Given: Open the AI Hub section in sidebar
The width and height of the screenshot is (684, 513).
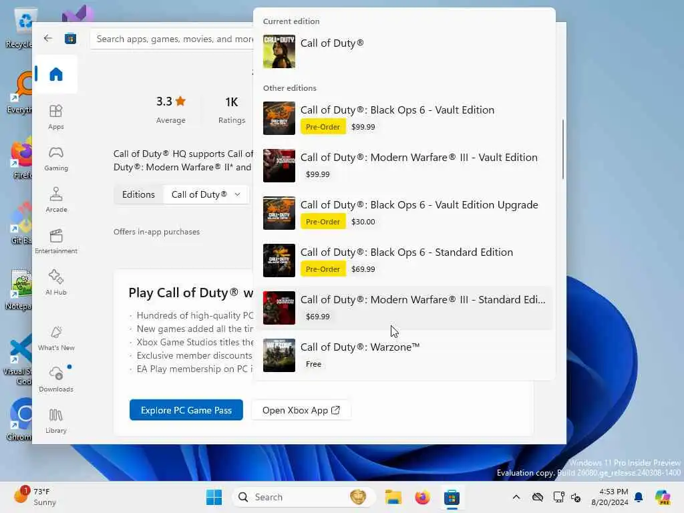Looking at the screenshot, I should (x=56, y=283).
